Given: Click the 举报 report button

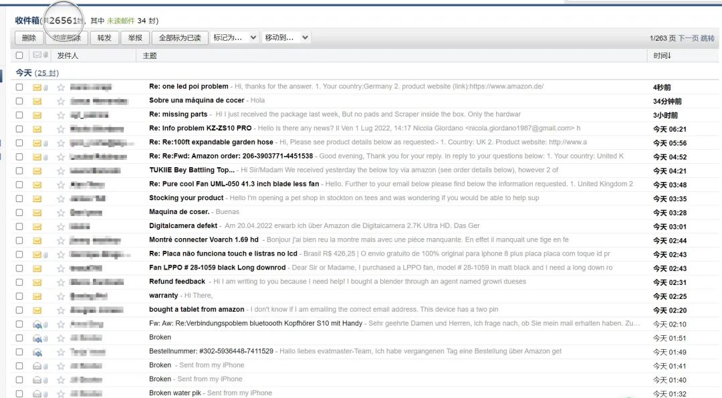Looking at the screenshot, I should 135,37.
